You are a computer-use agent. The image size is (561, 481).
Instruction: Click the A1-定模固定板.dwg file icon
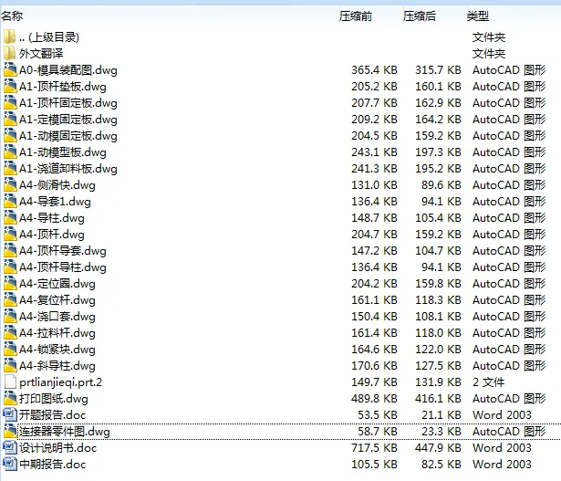(x=10, y=120)
